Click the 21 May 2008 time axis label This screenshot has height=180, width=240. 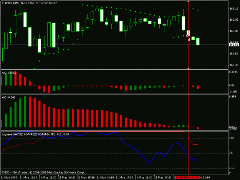pos(9,178)
